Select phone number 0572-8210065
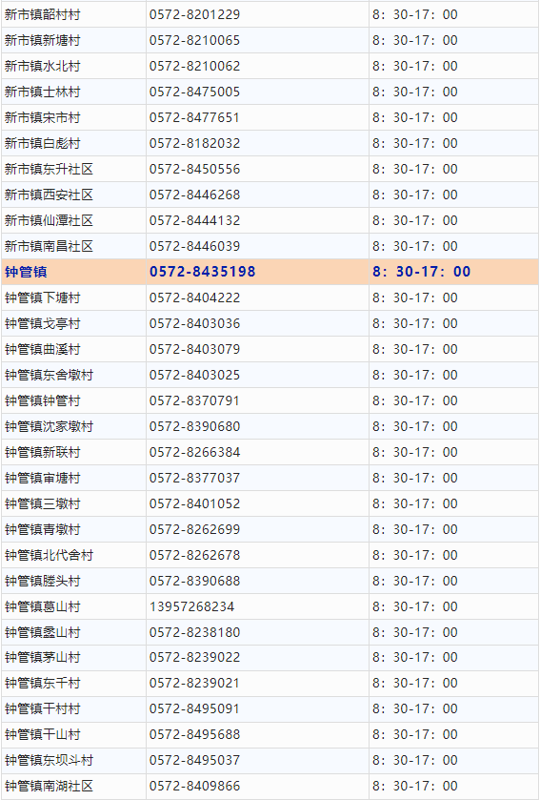The image size is (540, 800). click(x=194, y=40)
